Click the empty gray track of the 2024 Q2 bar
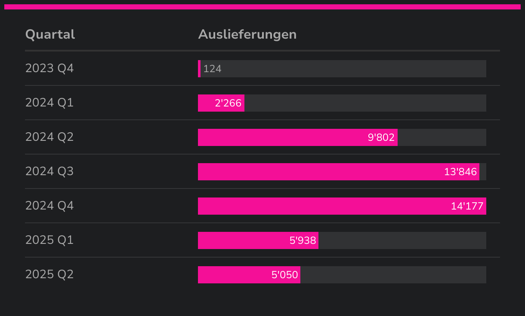Screen dimensions: 525x316 click(x=442, y=137)
